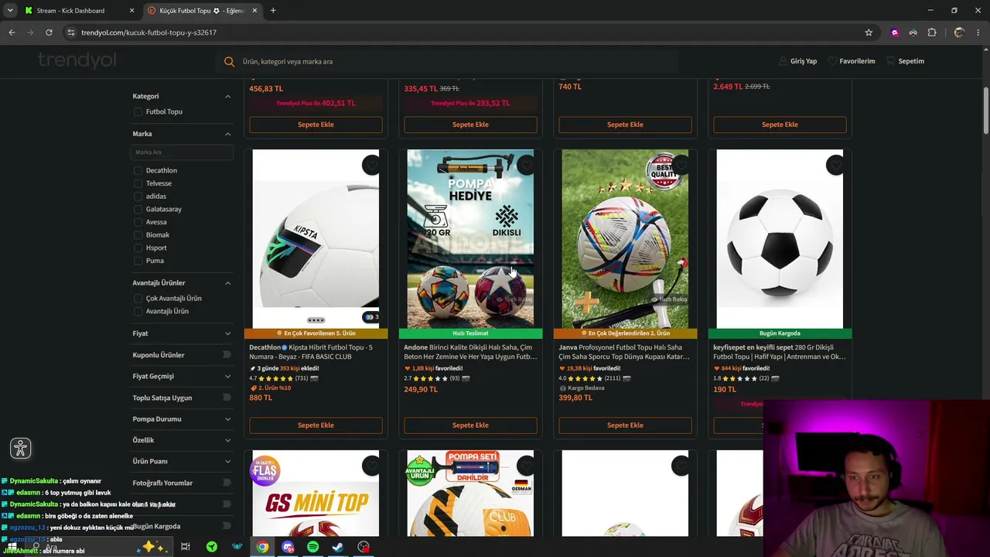990x557 pixels.
Task: Open the Sepetim cart
Action: click(906, 61)
